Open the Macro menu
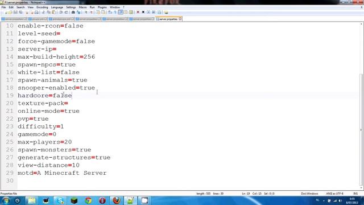This screenshot has height=205, width=364. click(x=82, y=7)
